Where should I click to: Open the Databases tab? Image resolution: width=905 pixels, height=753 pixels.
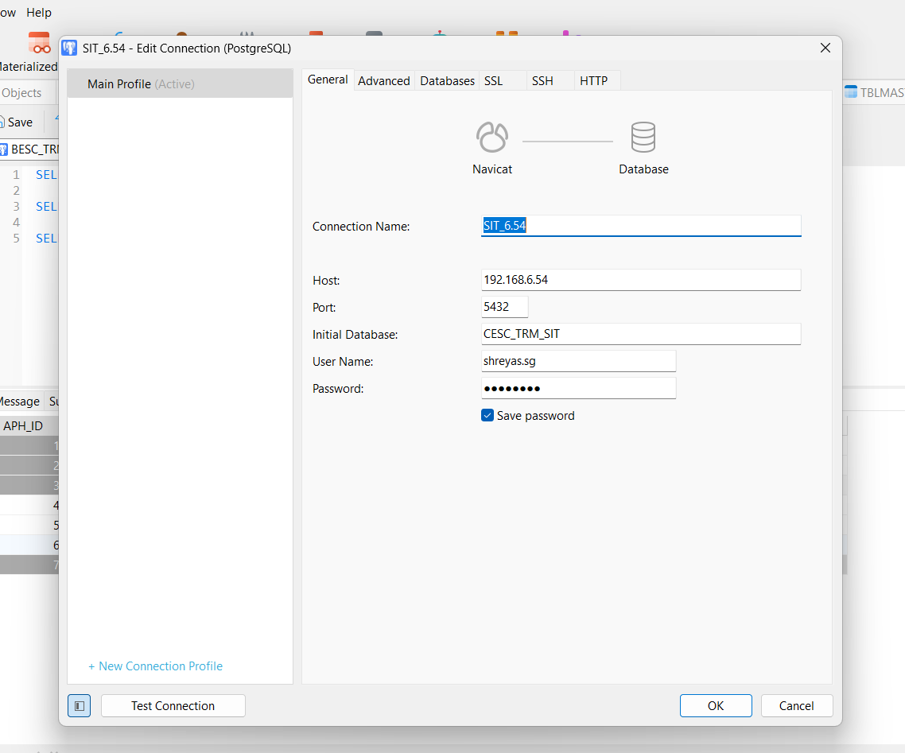tap(447, 81)
